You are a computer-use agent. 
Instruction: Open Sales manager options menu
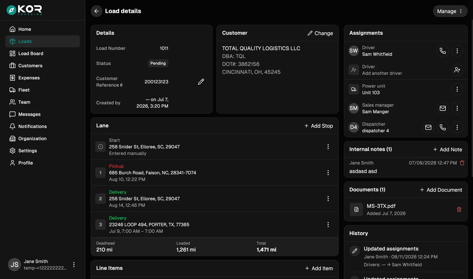(457, 108)
